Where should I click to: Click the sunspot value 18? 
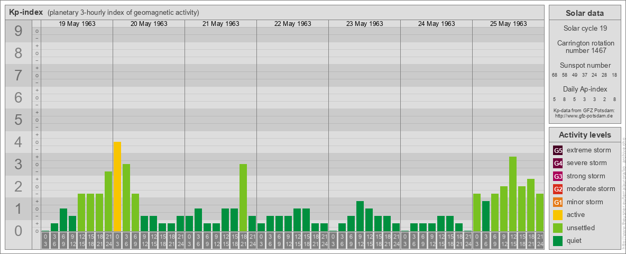click(614, 75)
